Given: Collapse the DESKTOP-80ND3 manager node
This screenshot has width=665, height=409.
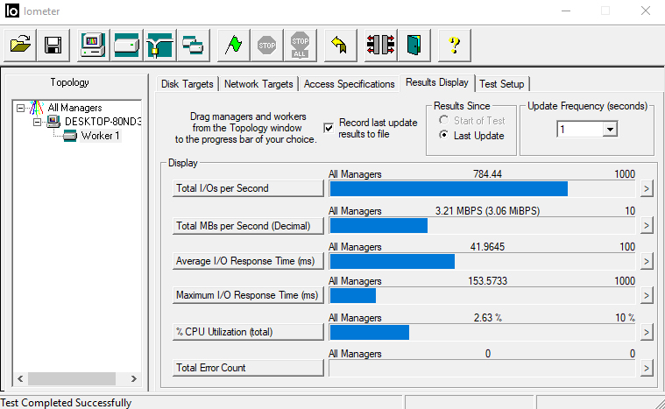Looking at the screenshot, I should pos(38,122).
